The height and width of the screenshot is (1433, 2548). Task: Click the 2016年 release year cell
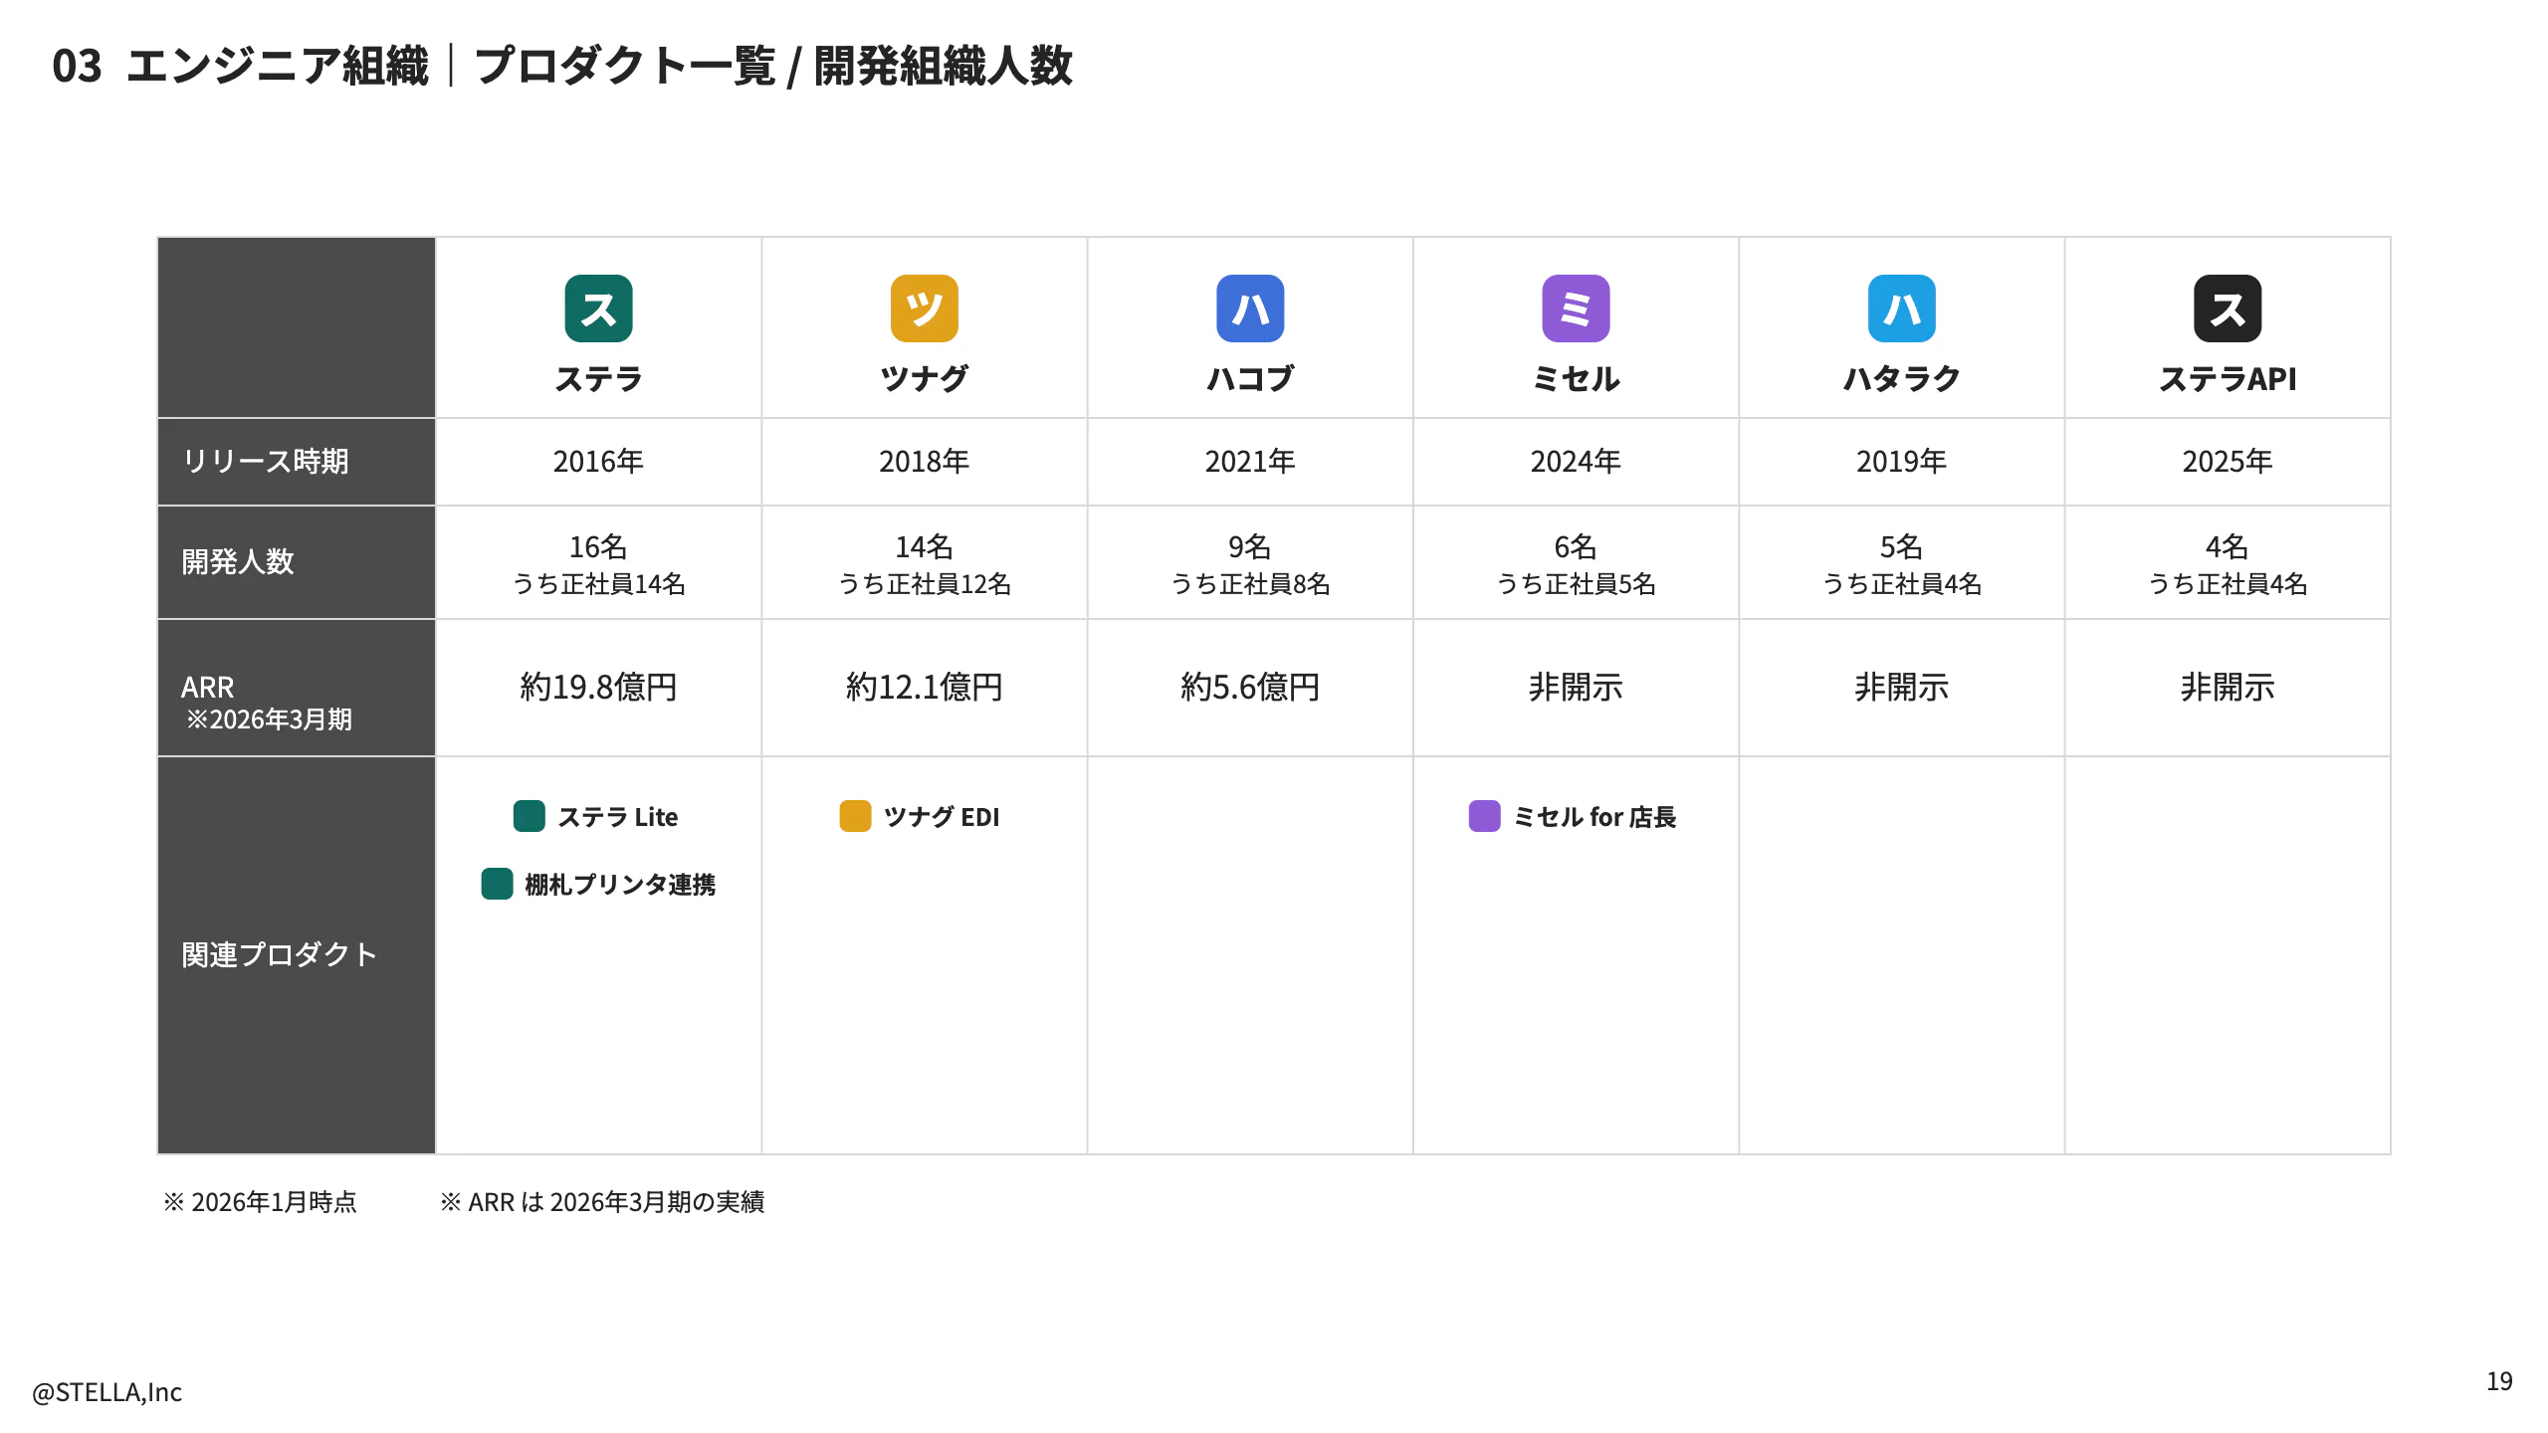point(598,462)
